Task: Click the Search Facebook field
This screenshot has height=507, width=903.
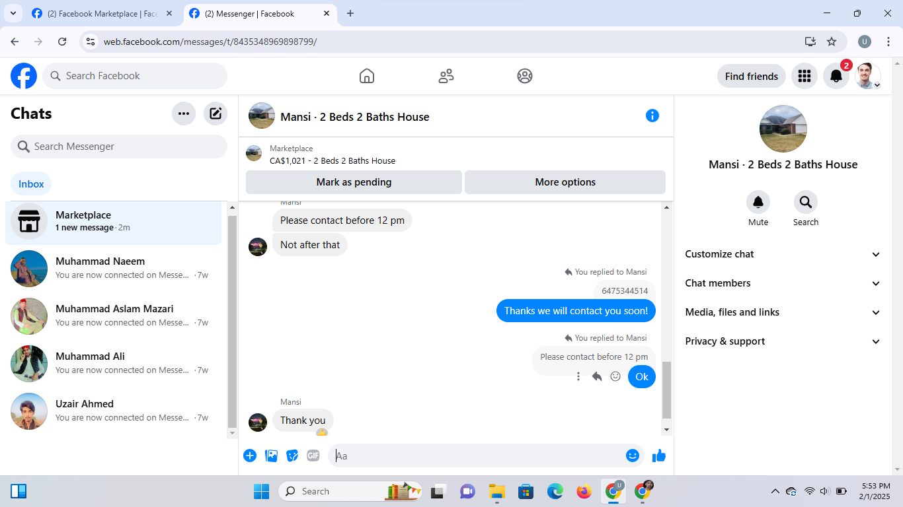Action: (x=135, y=76)
